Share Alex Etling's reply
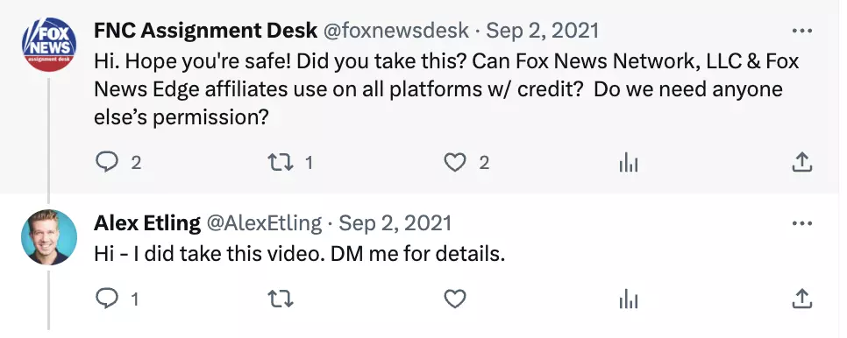This screenshot has width=847, height=338. pos(802,298)
